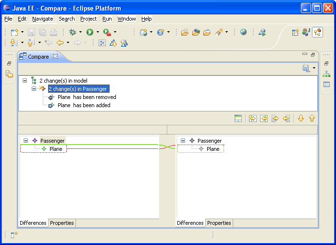This screenshot has height=245, width=336.
Task: Open the Search flashlight dropdown arrow
Action: click(226, 32)
